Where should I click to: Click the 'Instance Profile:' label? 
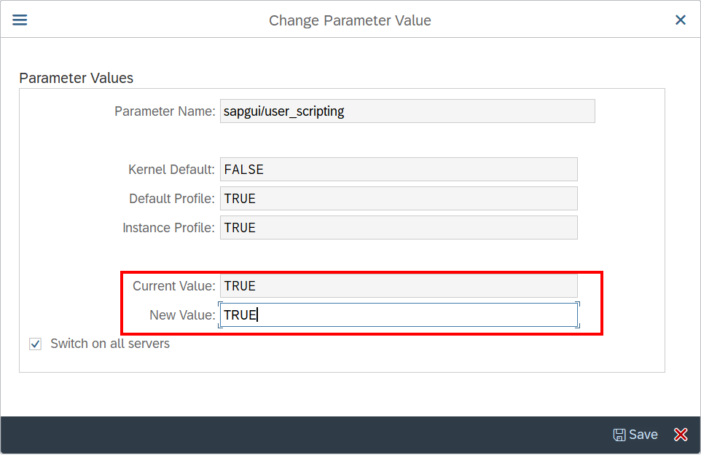click(x=168, y=228)
